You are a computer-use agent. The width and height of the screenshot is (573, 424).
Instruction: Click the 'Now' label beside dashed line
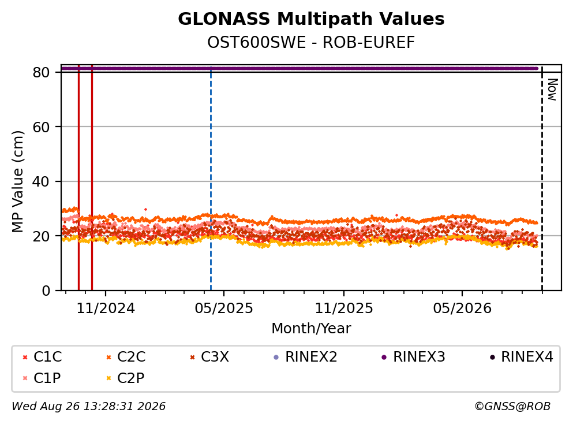(553, 90)
